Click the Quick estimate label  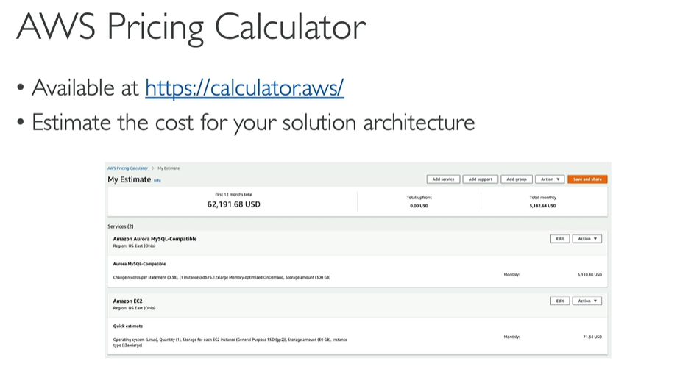(128, 326)
